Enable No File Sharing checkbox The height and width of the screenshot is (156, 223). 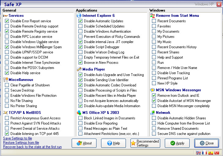click(x=7, y=101)
